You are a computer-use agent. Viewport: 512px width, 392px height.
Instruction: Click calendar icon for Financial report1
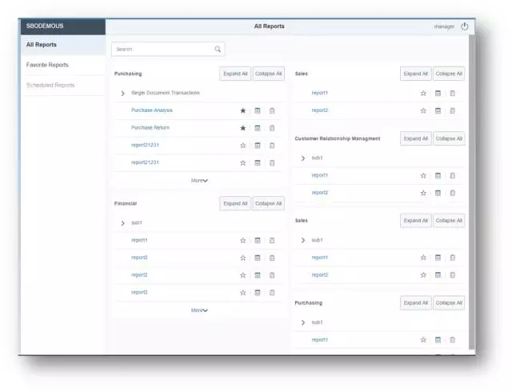pos(258,240)
